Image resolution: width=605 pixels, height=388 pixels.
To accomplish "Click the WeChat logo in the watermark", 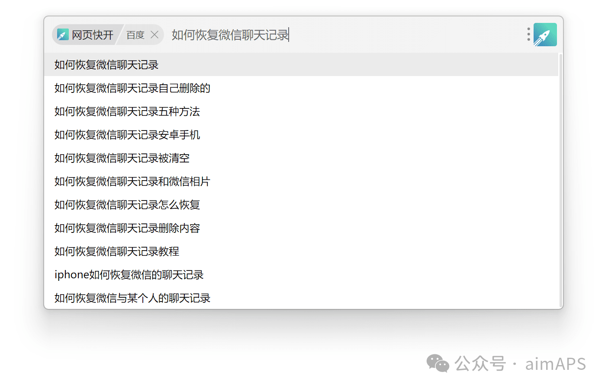I will (438, 363).
